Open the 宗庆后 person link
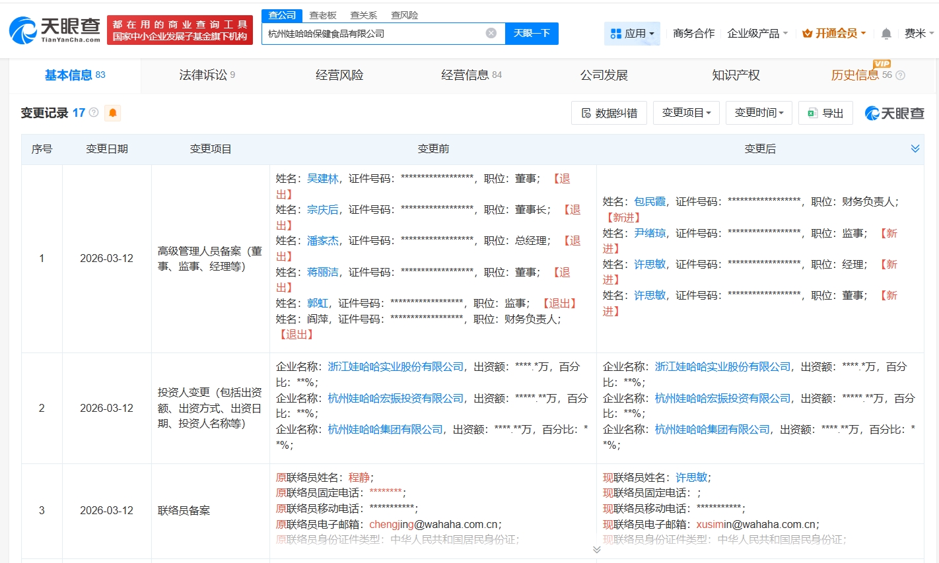This screenshot has height=563, width=939. 322,209
